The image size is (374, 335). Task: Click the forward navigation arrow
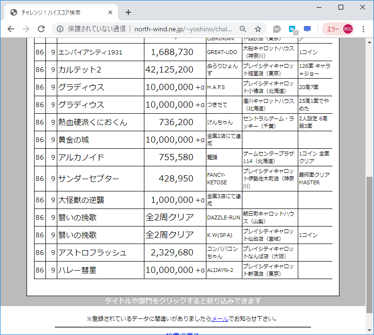tap(26, 29)
